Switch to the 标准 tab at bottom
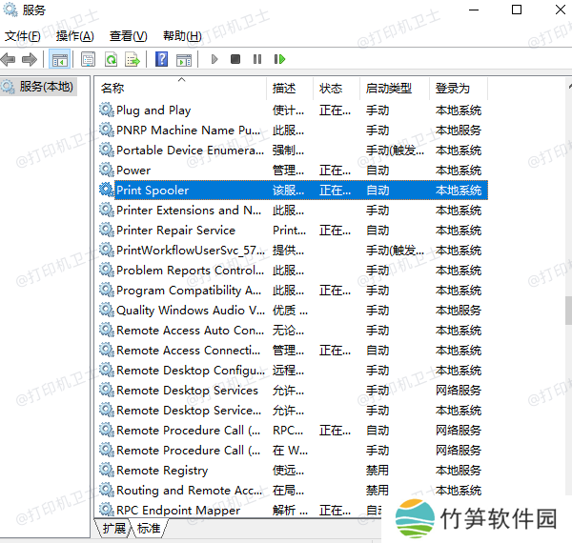 tap(149, 528)
